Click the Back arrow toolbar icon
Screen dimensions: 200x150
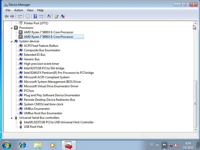[6, 16]
